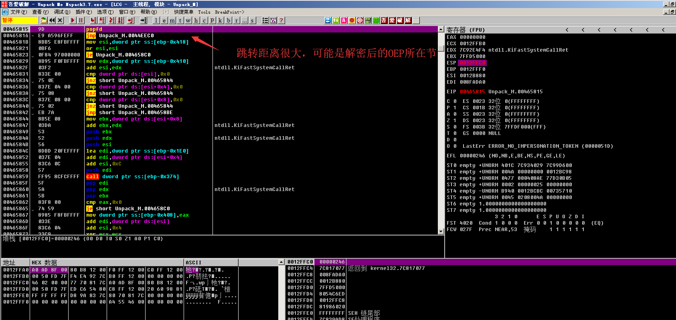Click the orange record-circle plugin icon
Screen dimensions: 676x320
coord(352,20)
